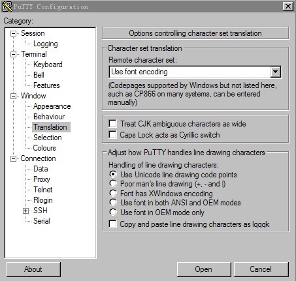Check Caps Lock acts as Cyrillic switch
296x281 pixels.
113,135
